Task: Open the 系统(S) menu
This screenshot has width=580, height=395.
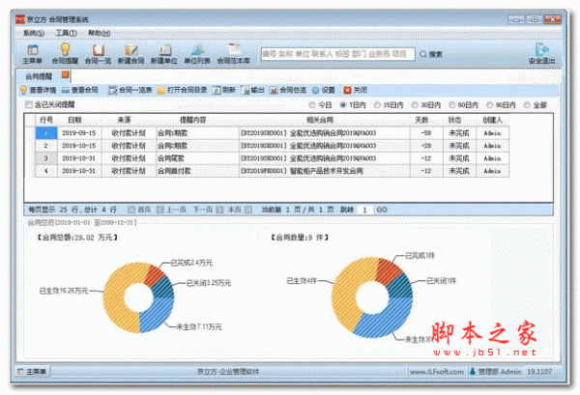Action: click(x=34, y=33)
